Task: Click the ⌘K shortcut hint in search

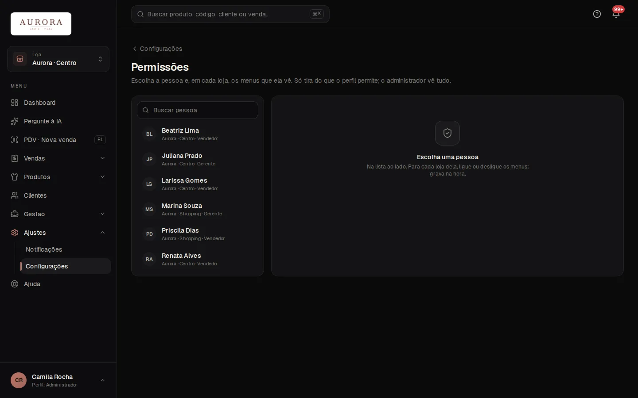Action: coord(317,14)
